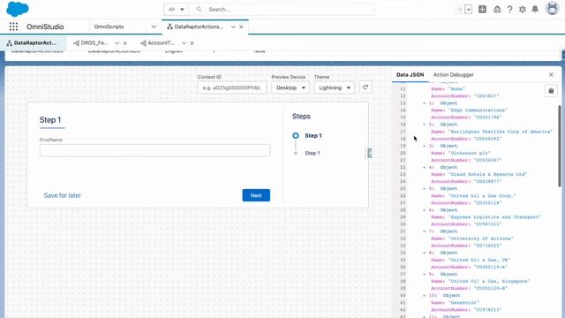This screenshot has width=565, height=318.
Task: Close the DataRaptorActions workspace tab
Action: pos(241,27)
